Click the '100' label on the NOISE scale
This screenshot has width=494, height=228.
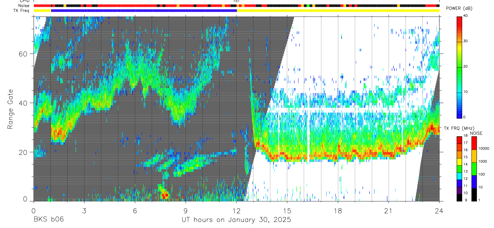click(482, 174)
